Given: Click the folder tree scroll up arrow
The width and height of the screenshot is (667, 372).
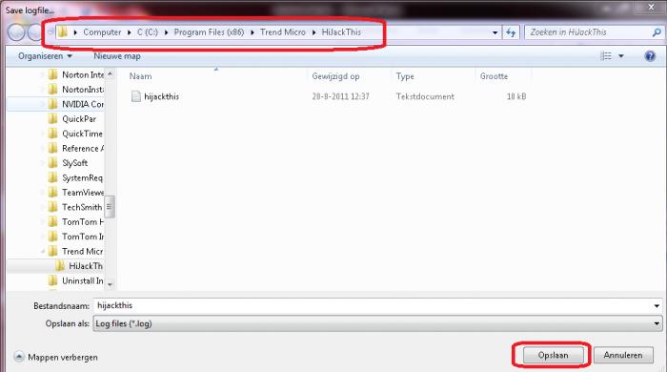Looking at the screenshot, I should [x=110, y=73].
